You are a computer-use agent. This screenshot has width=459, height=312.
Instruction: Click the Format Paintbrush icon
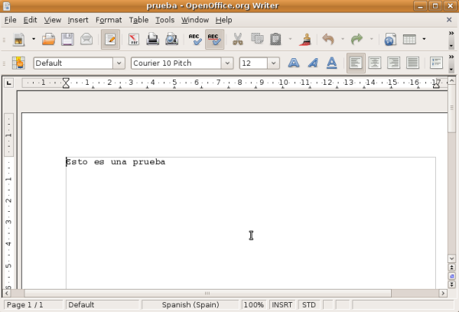[306, 39]
